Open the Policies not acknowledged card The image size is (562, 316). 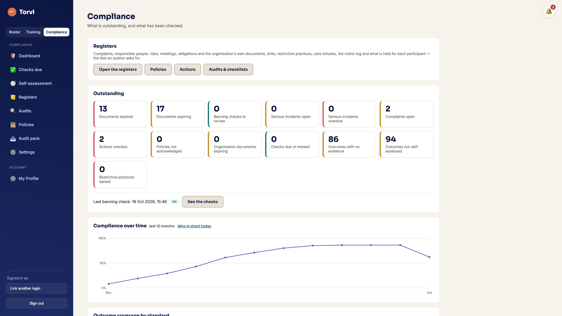[177, 144]
